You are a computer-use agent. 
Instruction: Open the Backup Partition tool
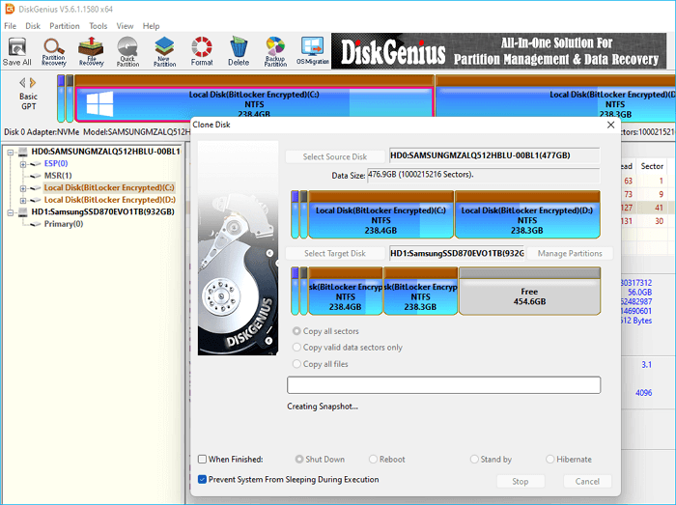pyautogui.click(x=275, y=50)
